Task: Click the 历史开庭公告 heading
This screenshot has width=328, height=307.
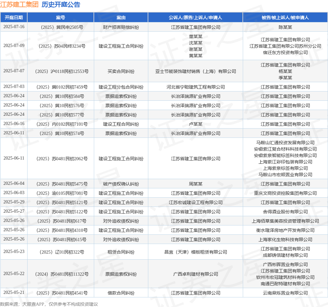Action: tap(61, 4)
